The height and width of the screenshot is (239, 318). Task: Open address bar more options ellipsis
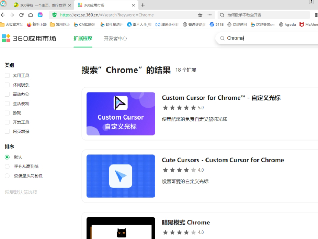209,15
